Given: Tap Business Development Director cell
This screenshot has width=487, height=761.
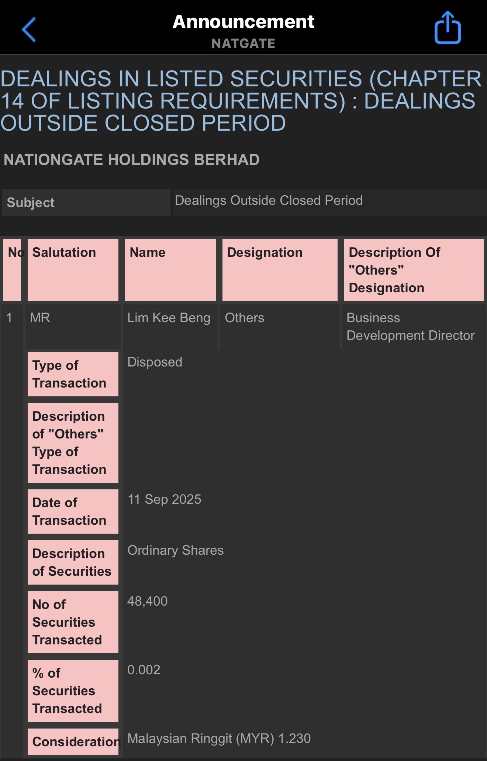Looking at the screenshot, I should [x=410, y=327].
